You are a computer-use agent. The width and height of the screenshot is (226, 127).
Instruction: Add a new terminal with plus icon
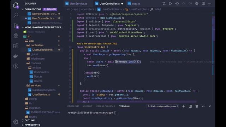tap(184, 106)
